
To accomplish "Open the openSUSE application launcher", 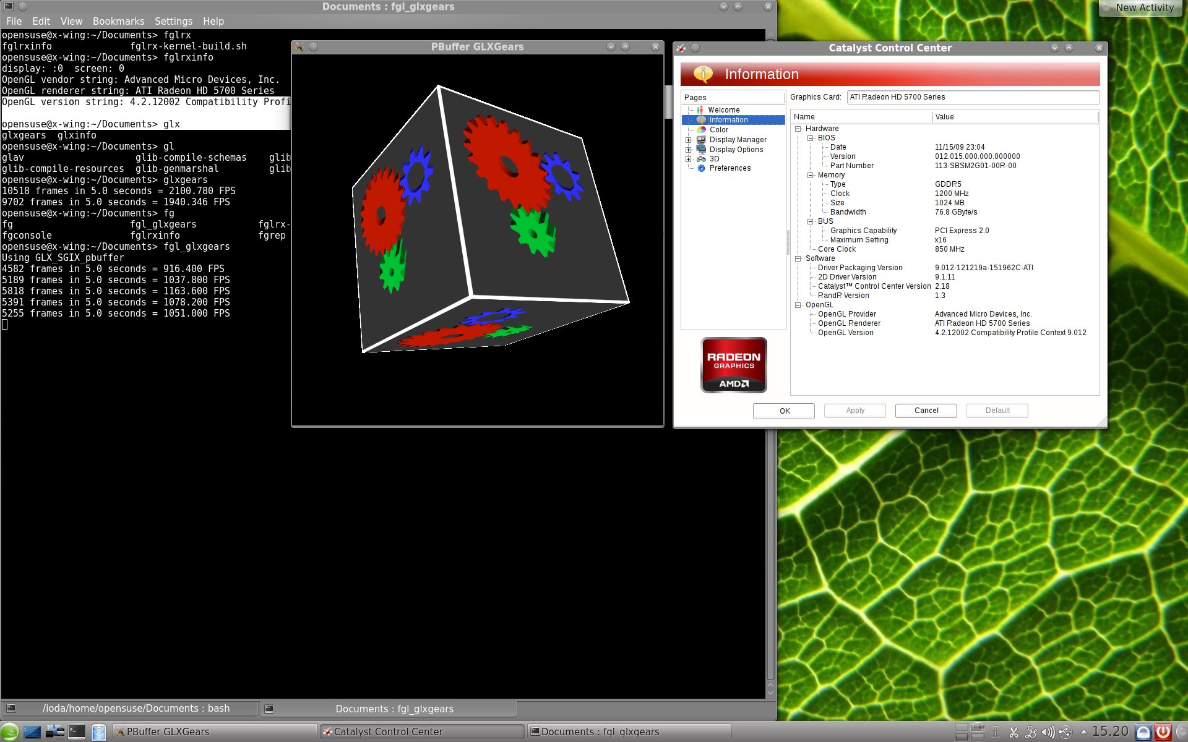I will click(x=10, y=732).
